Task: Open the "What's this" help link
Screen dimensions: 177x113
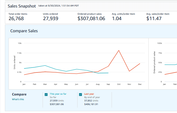Action: 18,99
